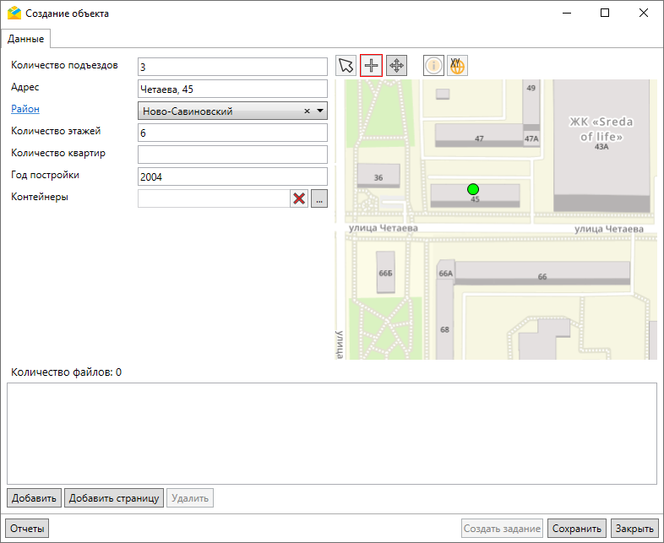Click building 66Б on the map

[385, 272]
